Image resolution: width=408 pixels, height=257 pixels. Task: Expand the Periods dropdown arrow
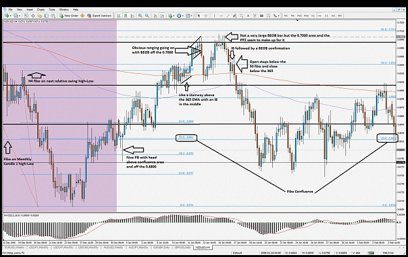point(183,16)
